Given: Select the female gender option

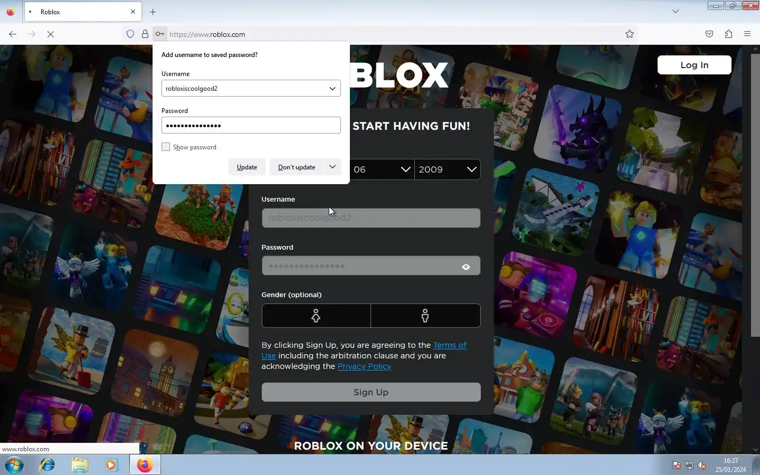Looking at the screenshot, I should (x=316, y=316).
